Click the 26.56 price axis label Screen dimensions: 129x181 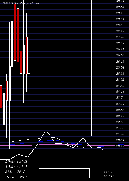(x=120, y=55)
